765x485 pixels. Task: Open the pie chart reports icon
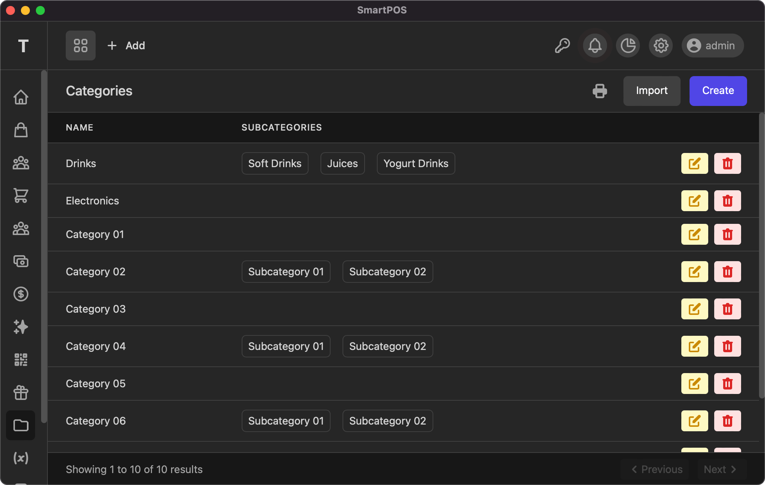[x=628, y=46]
